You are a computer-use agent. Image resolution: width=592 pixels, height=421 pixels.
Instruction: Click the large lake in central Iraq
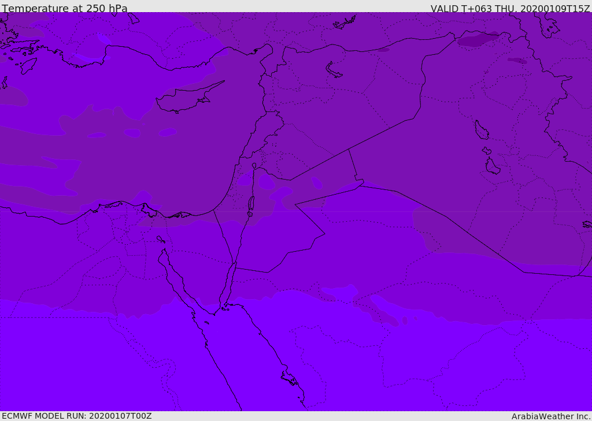482,130
